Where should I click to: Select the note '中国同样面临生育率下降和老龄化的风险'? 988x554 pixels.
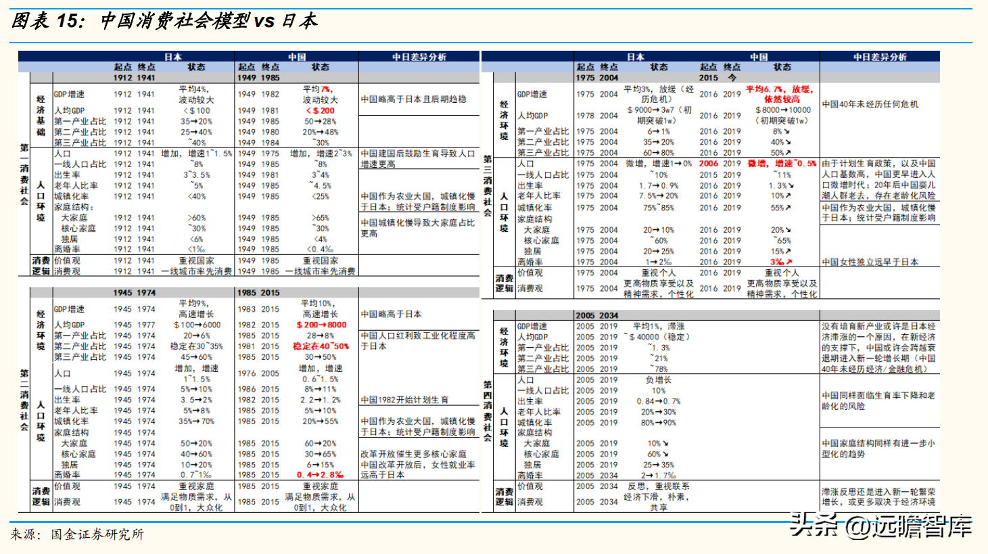879,400
